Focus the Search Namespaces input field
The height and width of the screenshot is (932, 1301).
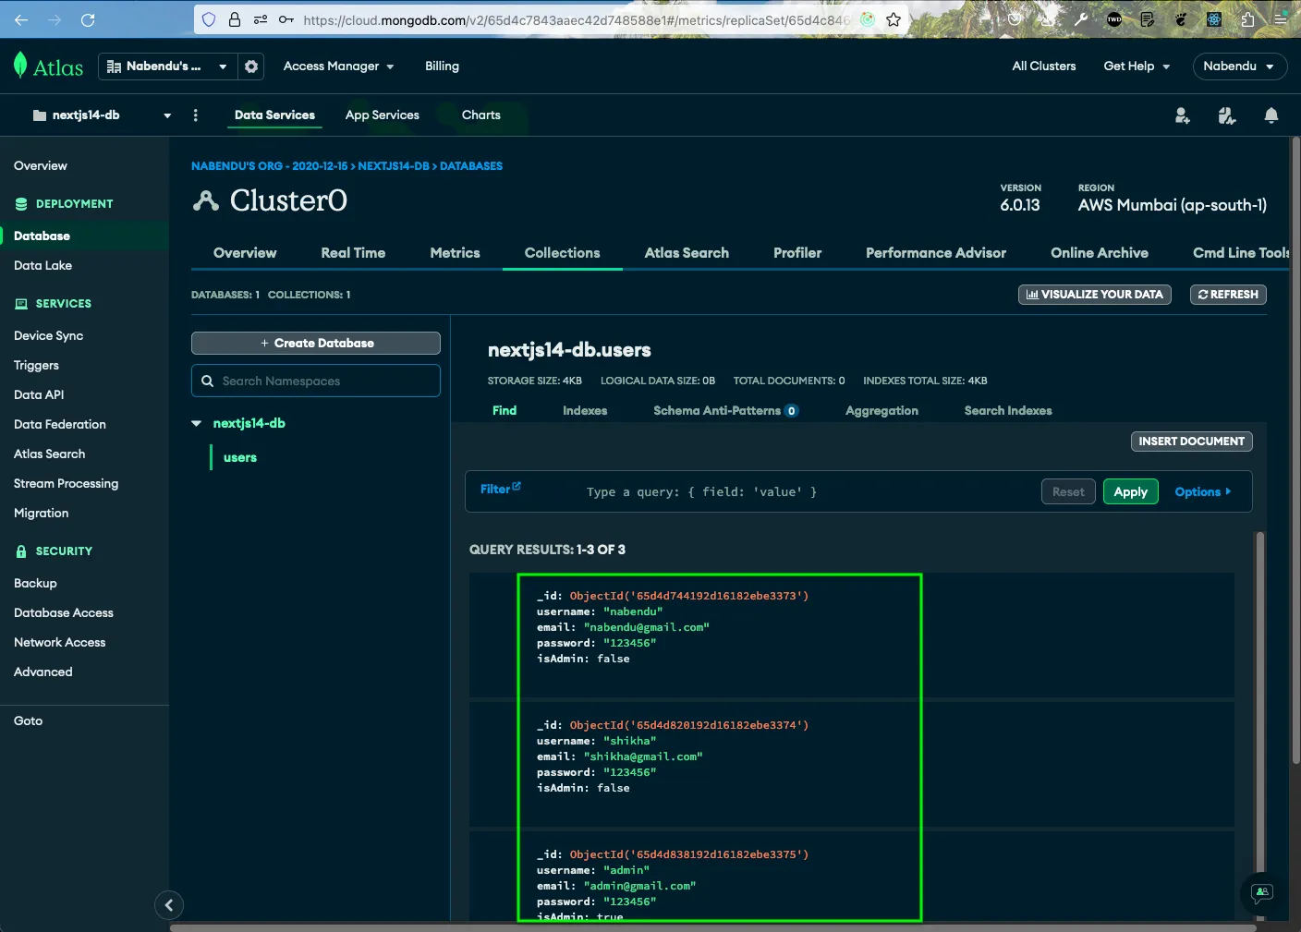[316, 381]
